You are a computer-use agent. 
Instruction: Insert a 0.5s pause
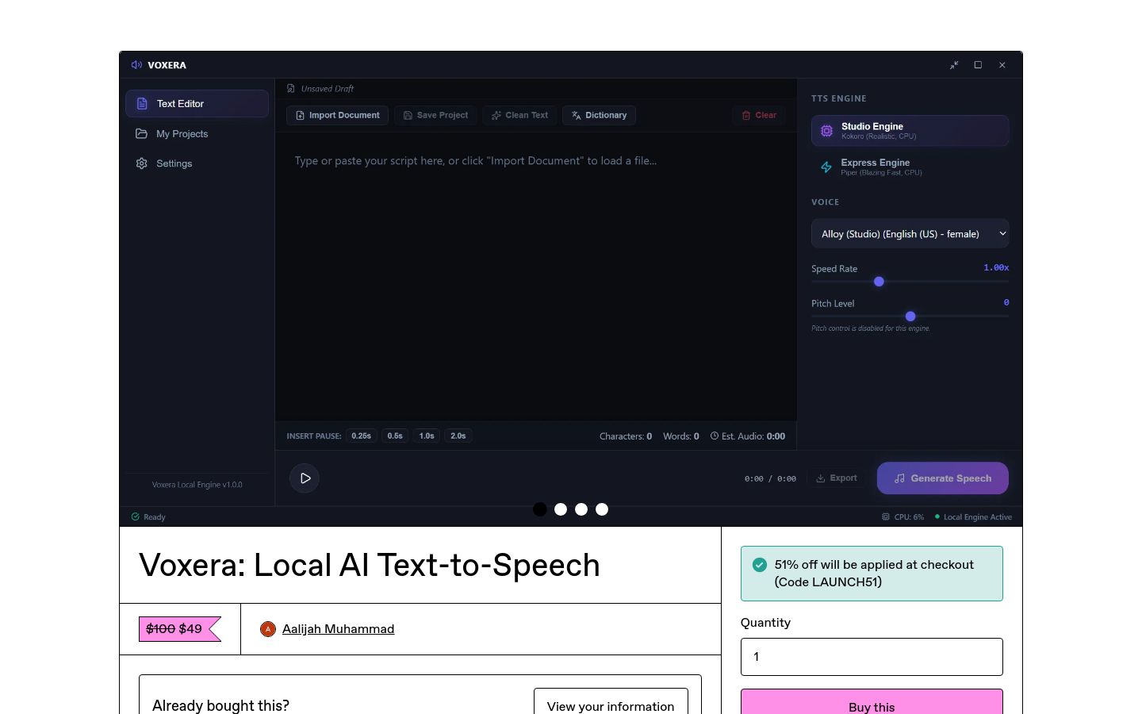point(395,436)
